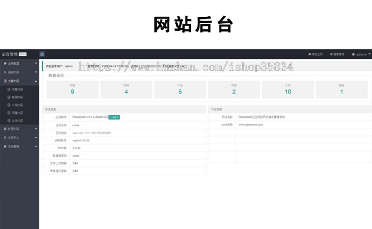Click the 全局配置 icon in the sidebar
Image resolution: width=372 pixels, height=229 pixels.
[x=5, y=63]
